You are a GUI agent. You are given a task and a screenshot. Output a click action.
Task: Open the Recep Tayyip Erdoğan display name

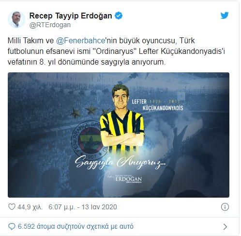(71, 16)
